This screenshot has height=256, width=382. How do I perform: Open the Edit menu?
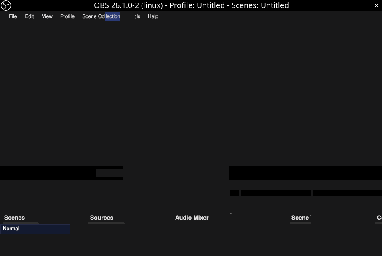[29, 16]
